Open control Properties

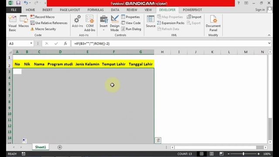click(x=130, y=17)
